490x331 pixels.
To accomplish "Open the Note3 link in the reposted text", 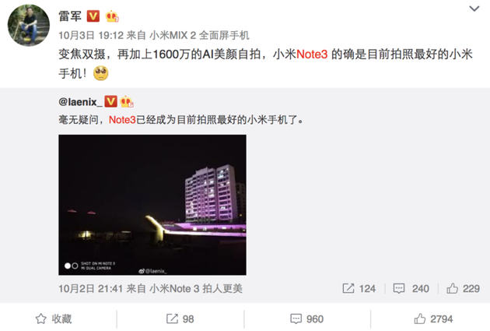I will [122, 120].
